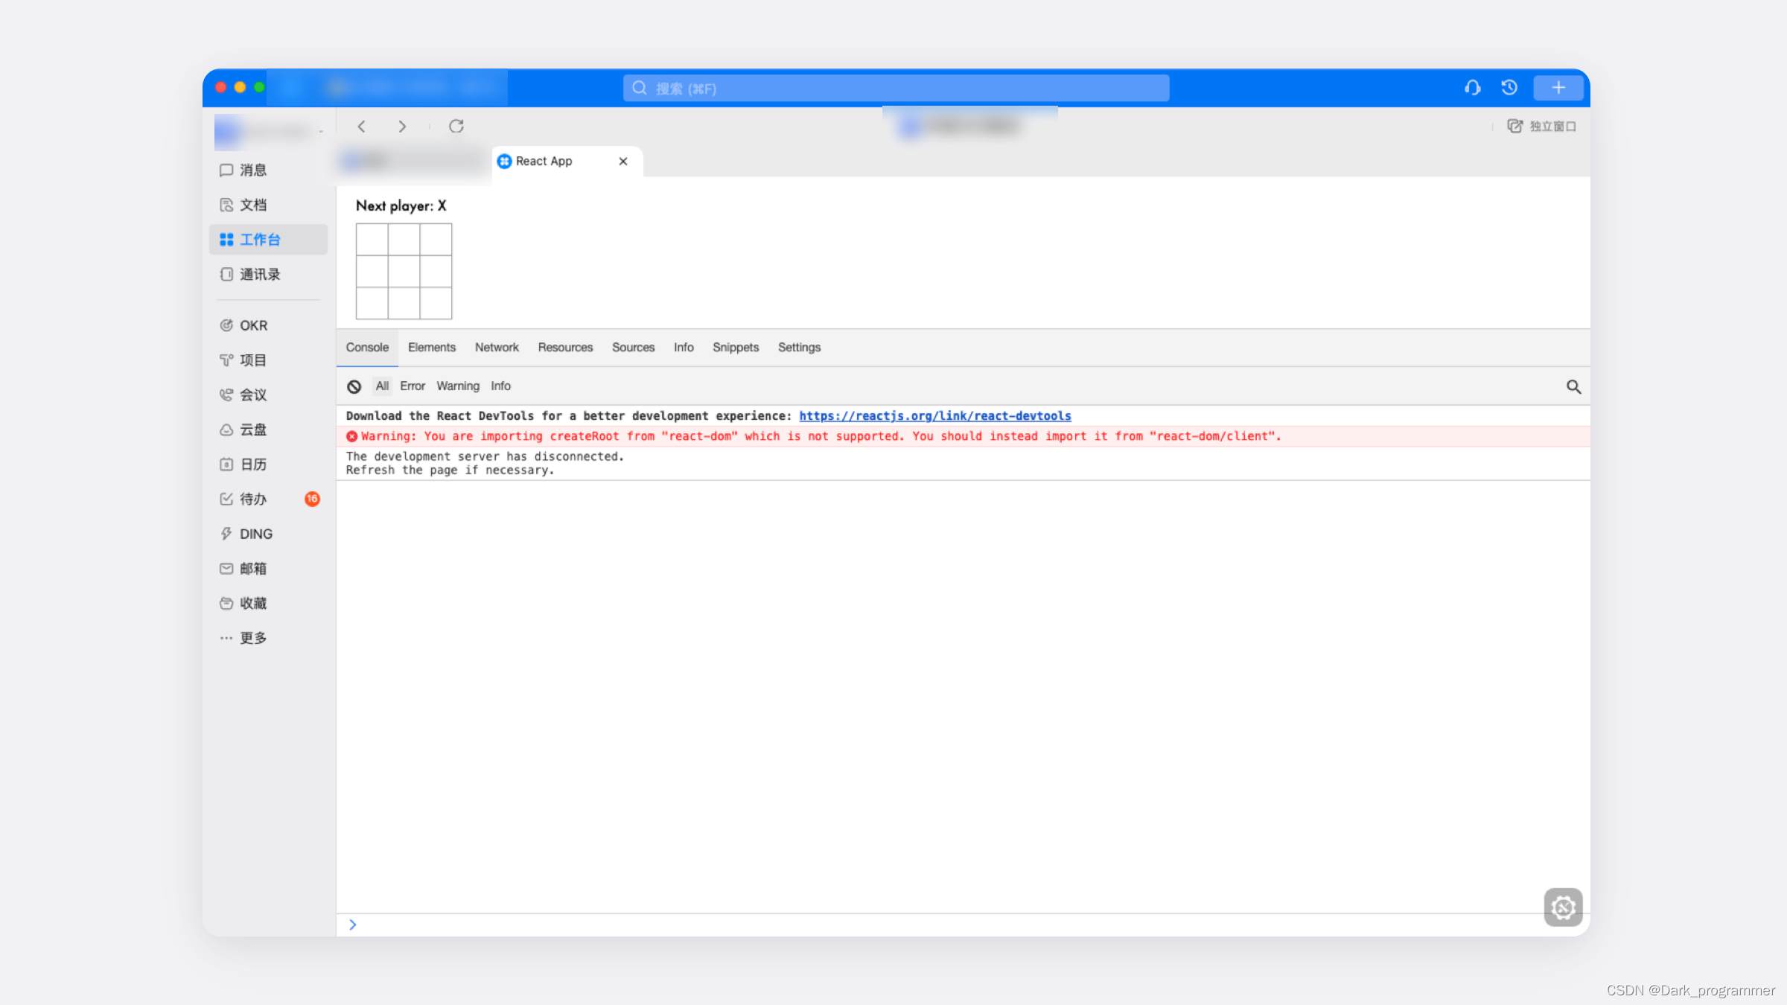
Task: Click the Elements tab in DevTools
Action: [x=431, y=347]
